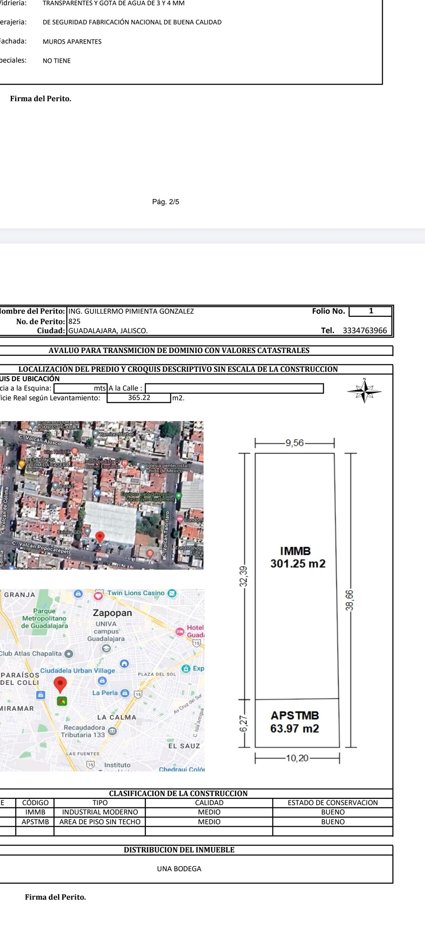Viewport: 425px width, 939px height.
Task: Select the Recaudadora Tributaria 133 pin
Action: 113,731
